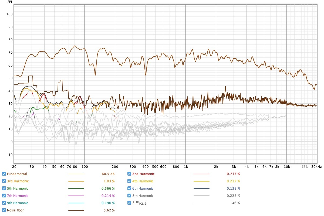This screenshot has width=324, height=216.
Task: Click the 4th Harmonic 0.217 % value
Action: click(x=234, y=181)
